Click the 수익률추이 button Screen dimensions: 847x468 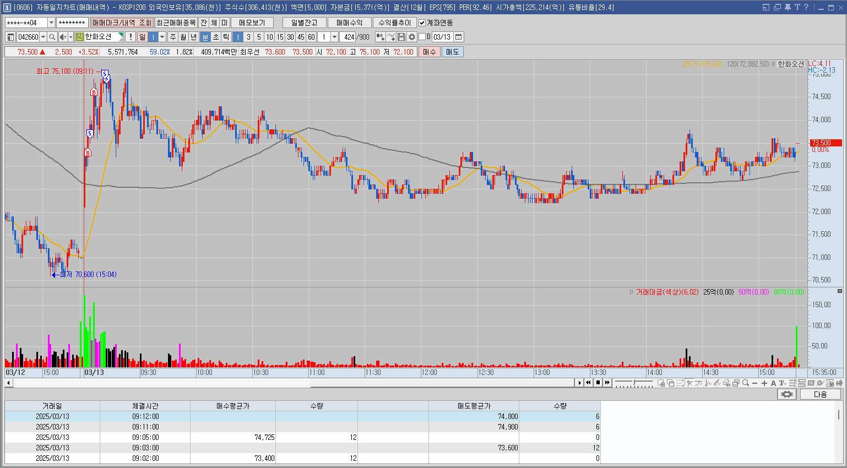[x=394, y=23]
